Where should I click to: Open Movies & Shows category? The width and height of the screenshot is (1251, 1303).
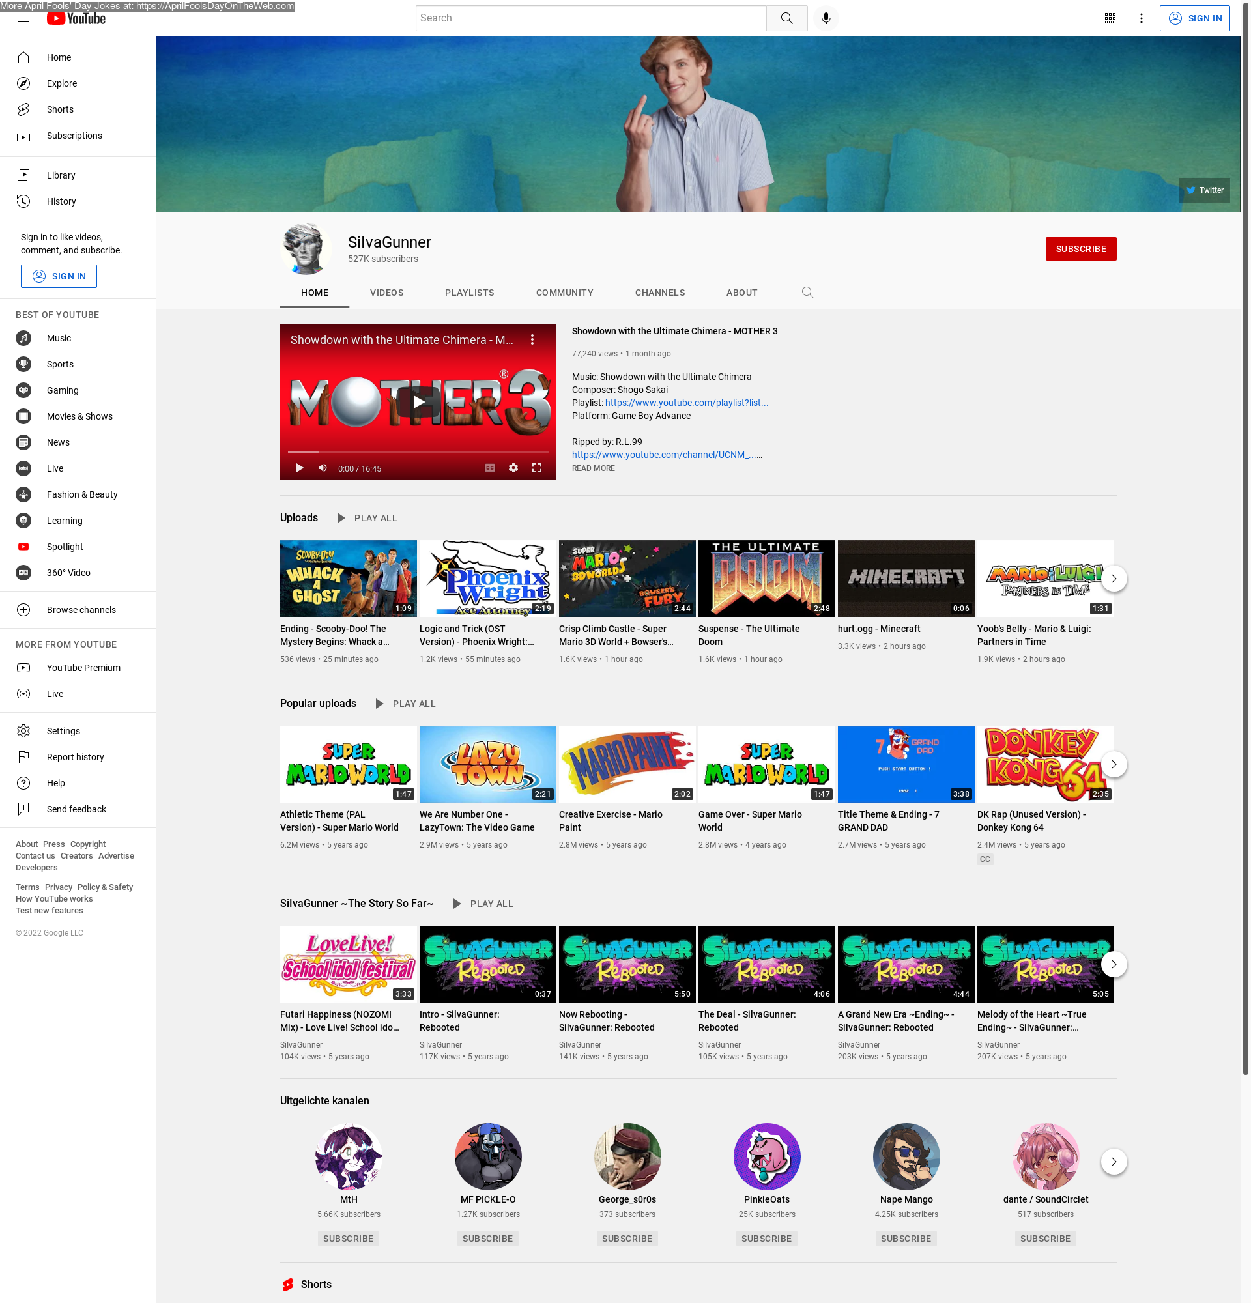(x=78, y=416)
